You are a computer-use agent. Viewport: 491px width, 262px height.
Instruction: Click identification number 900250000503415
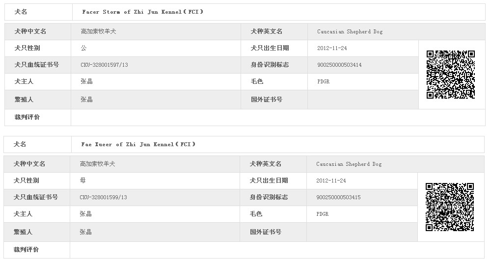tap(338, 197)
